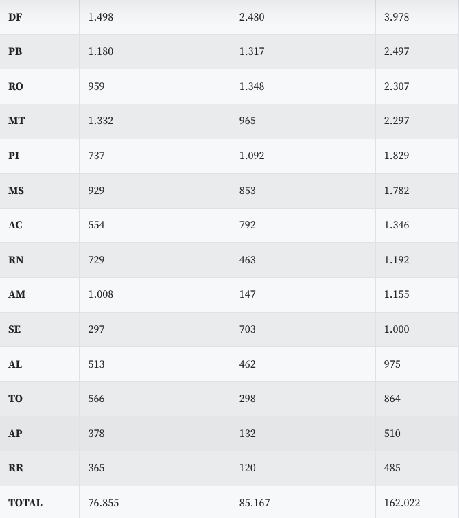459x518 pixels.
Task: Click the AM value 1.008
Action: [101, 294]
